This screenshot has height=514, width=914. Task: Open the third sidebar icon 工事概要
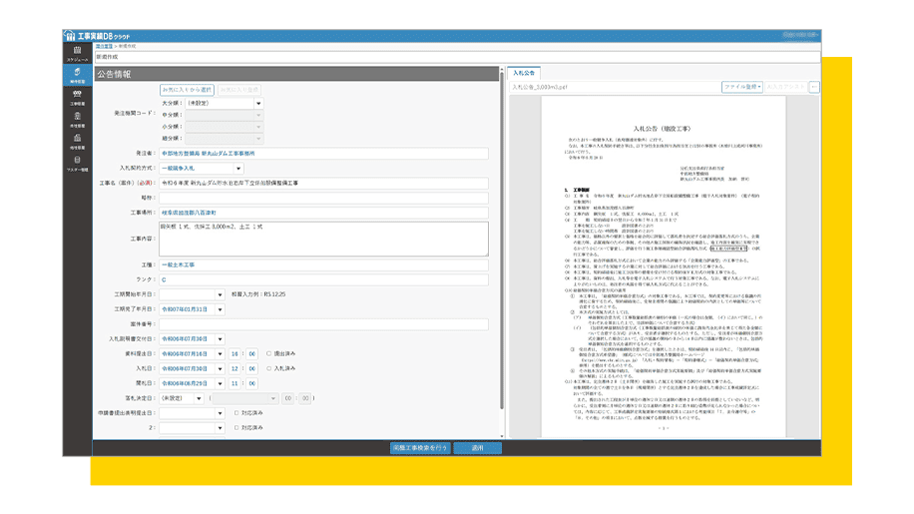(77, 98)
